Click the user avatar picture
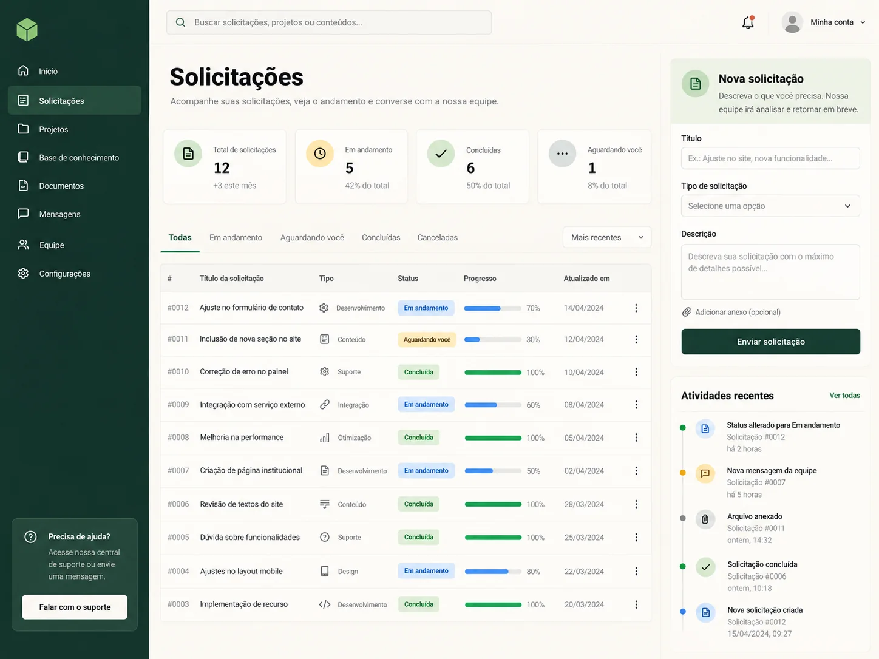This screenshot has height=659, width=879. pos(792,22)
